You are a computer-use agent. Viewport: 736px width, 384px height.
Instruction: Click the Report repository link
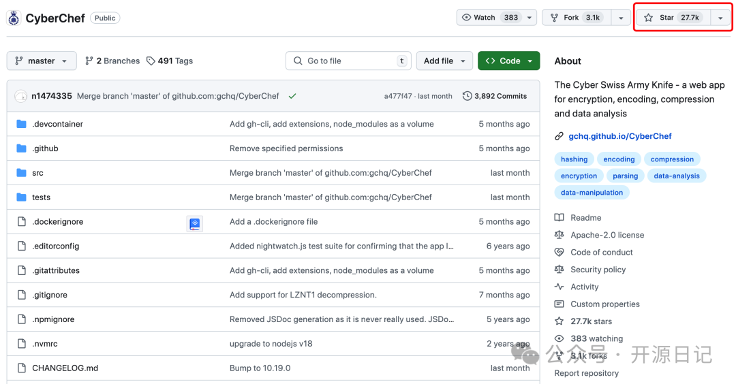(x=586, y=373)
